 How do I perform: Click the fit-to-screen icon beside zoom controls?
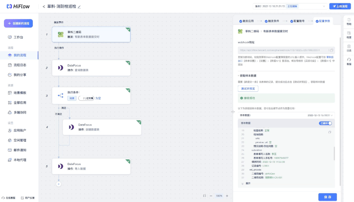[205, 196]
